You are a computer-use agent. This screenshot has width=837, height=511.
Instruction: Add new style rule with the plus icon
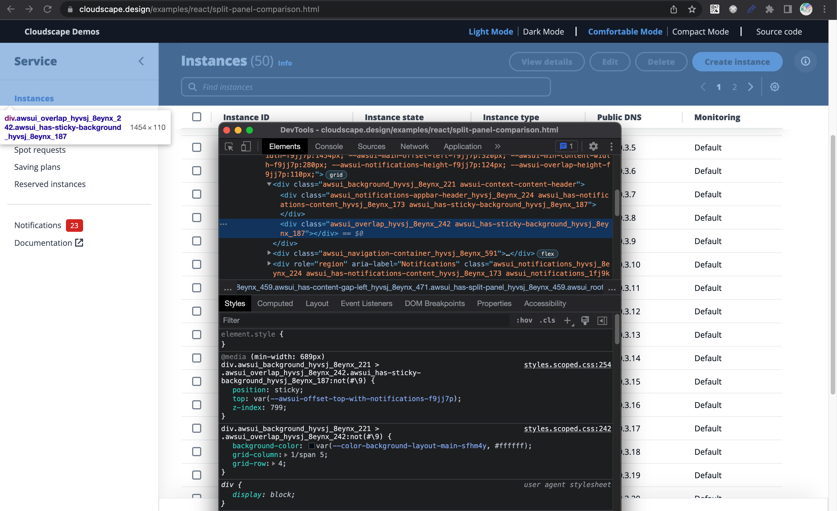(568, 320)
